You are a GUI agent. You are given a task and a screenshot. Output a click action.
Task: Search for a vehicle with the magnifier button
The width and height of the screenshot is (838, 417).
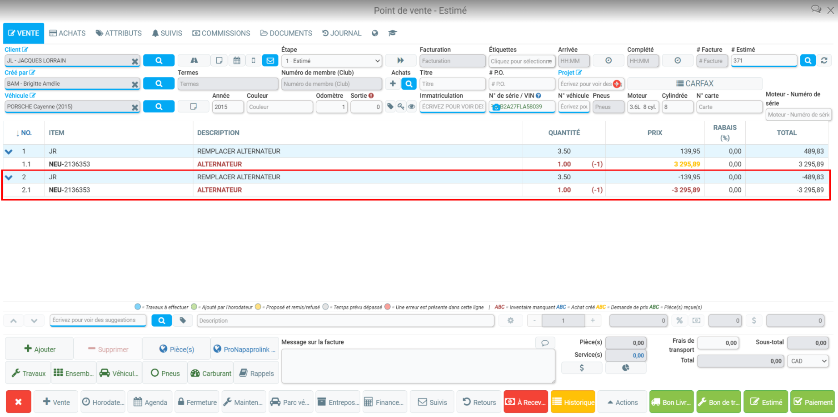click(159, 107)
